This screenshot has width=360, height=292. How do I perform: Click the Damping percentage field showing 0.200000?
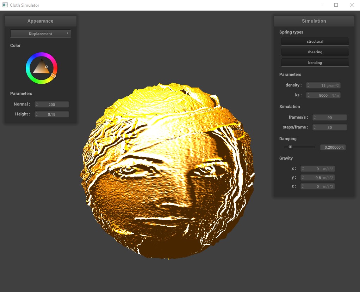pos(333,147)
